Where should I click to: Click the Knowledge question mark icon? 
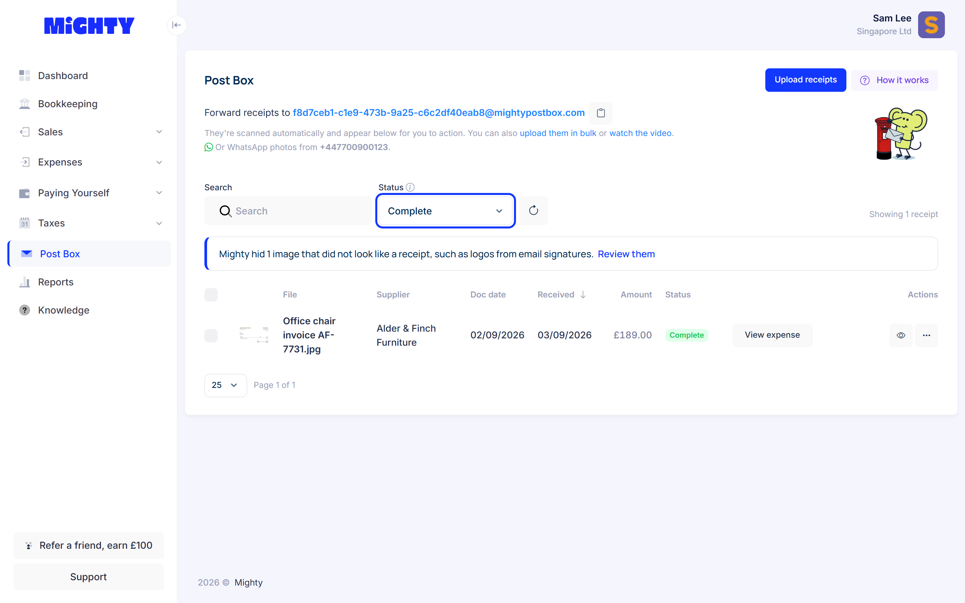tap(25, 310)
